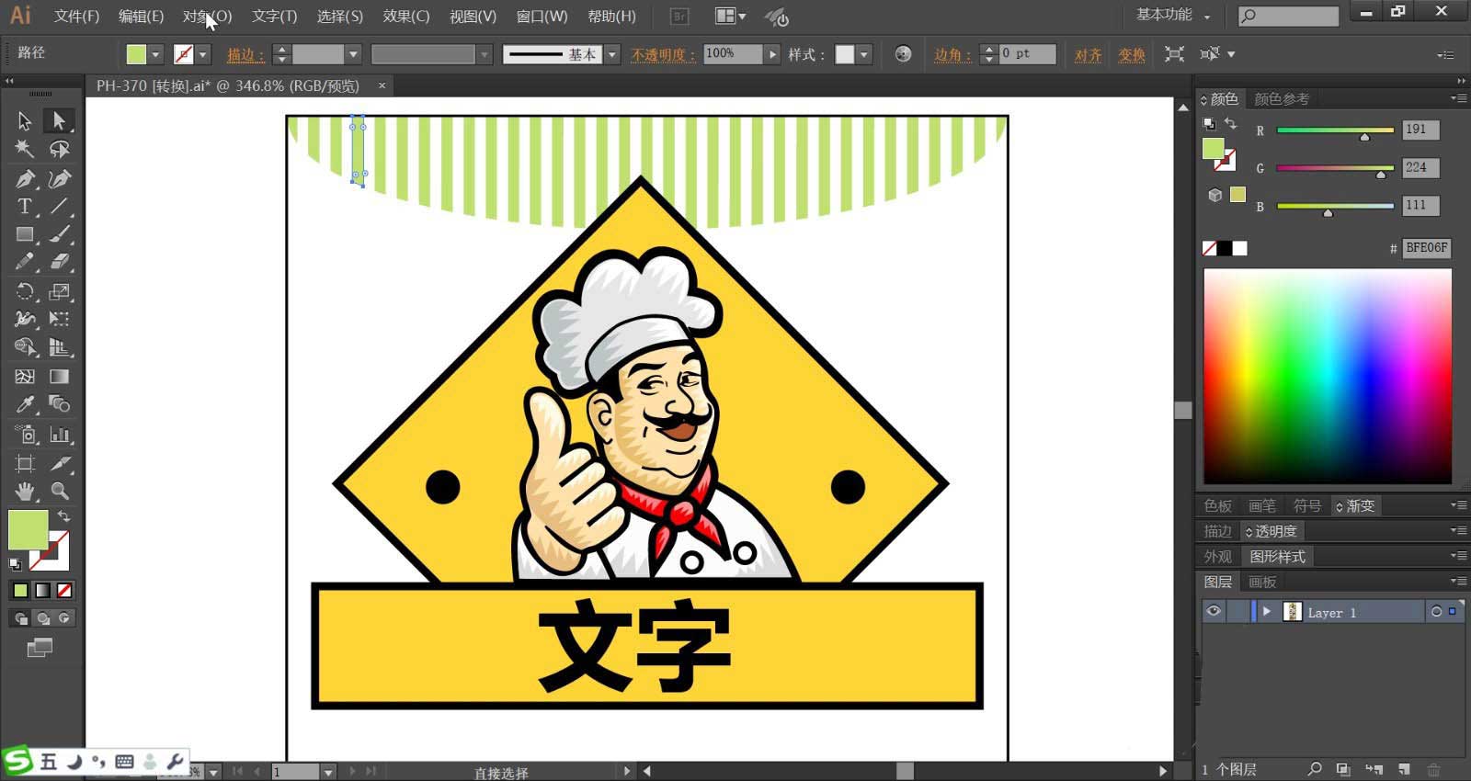
Task: Click the 对齐 button
Action: click(x=1089, y=55)
